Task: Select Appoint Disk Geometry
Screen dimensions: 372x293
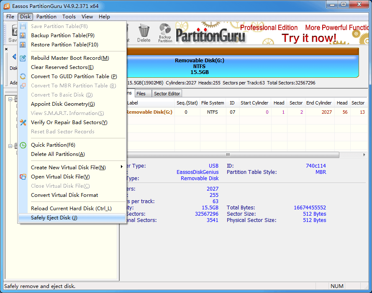Action: click(72, 104)
